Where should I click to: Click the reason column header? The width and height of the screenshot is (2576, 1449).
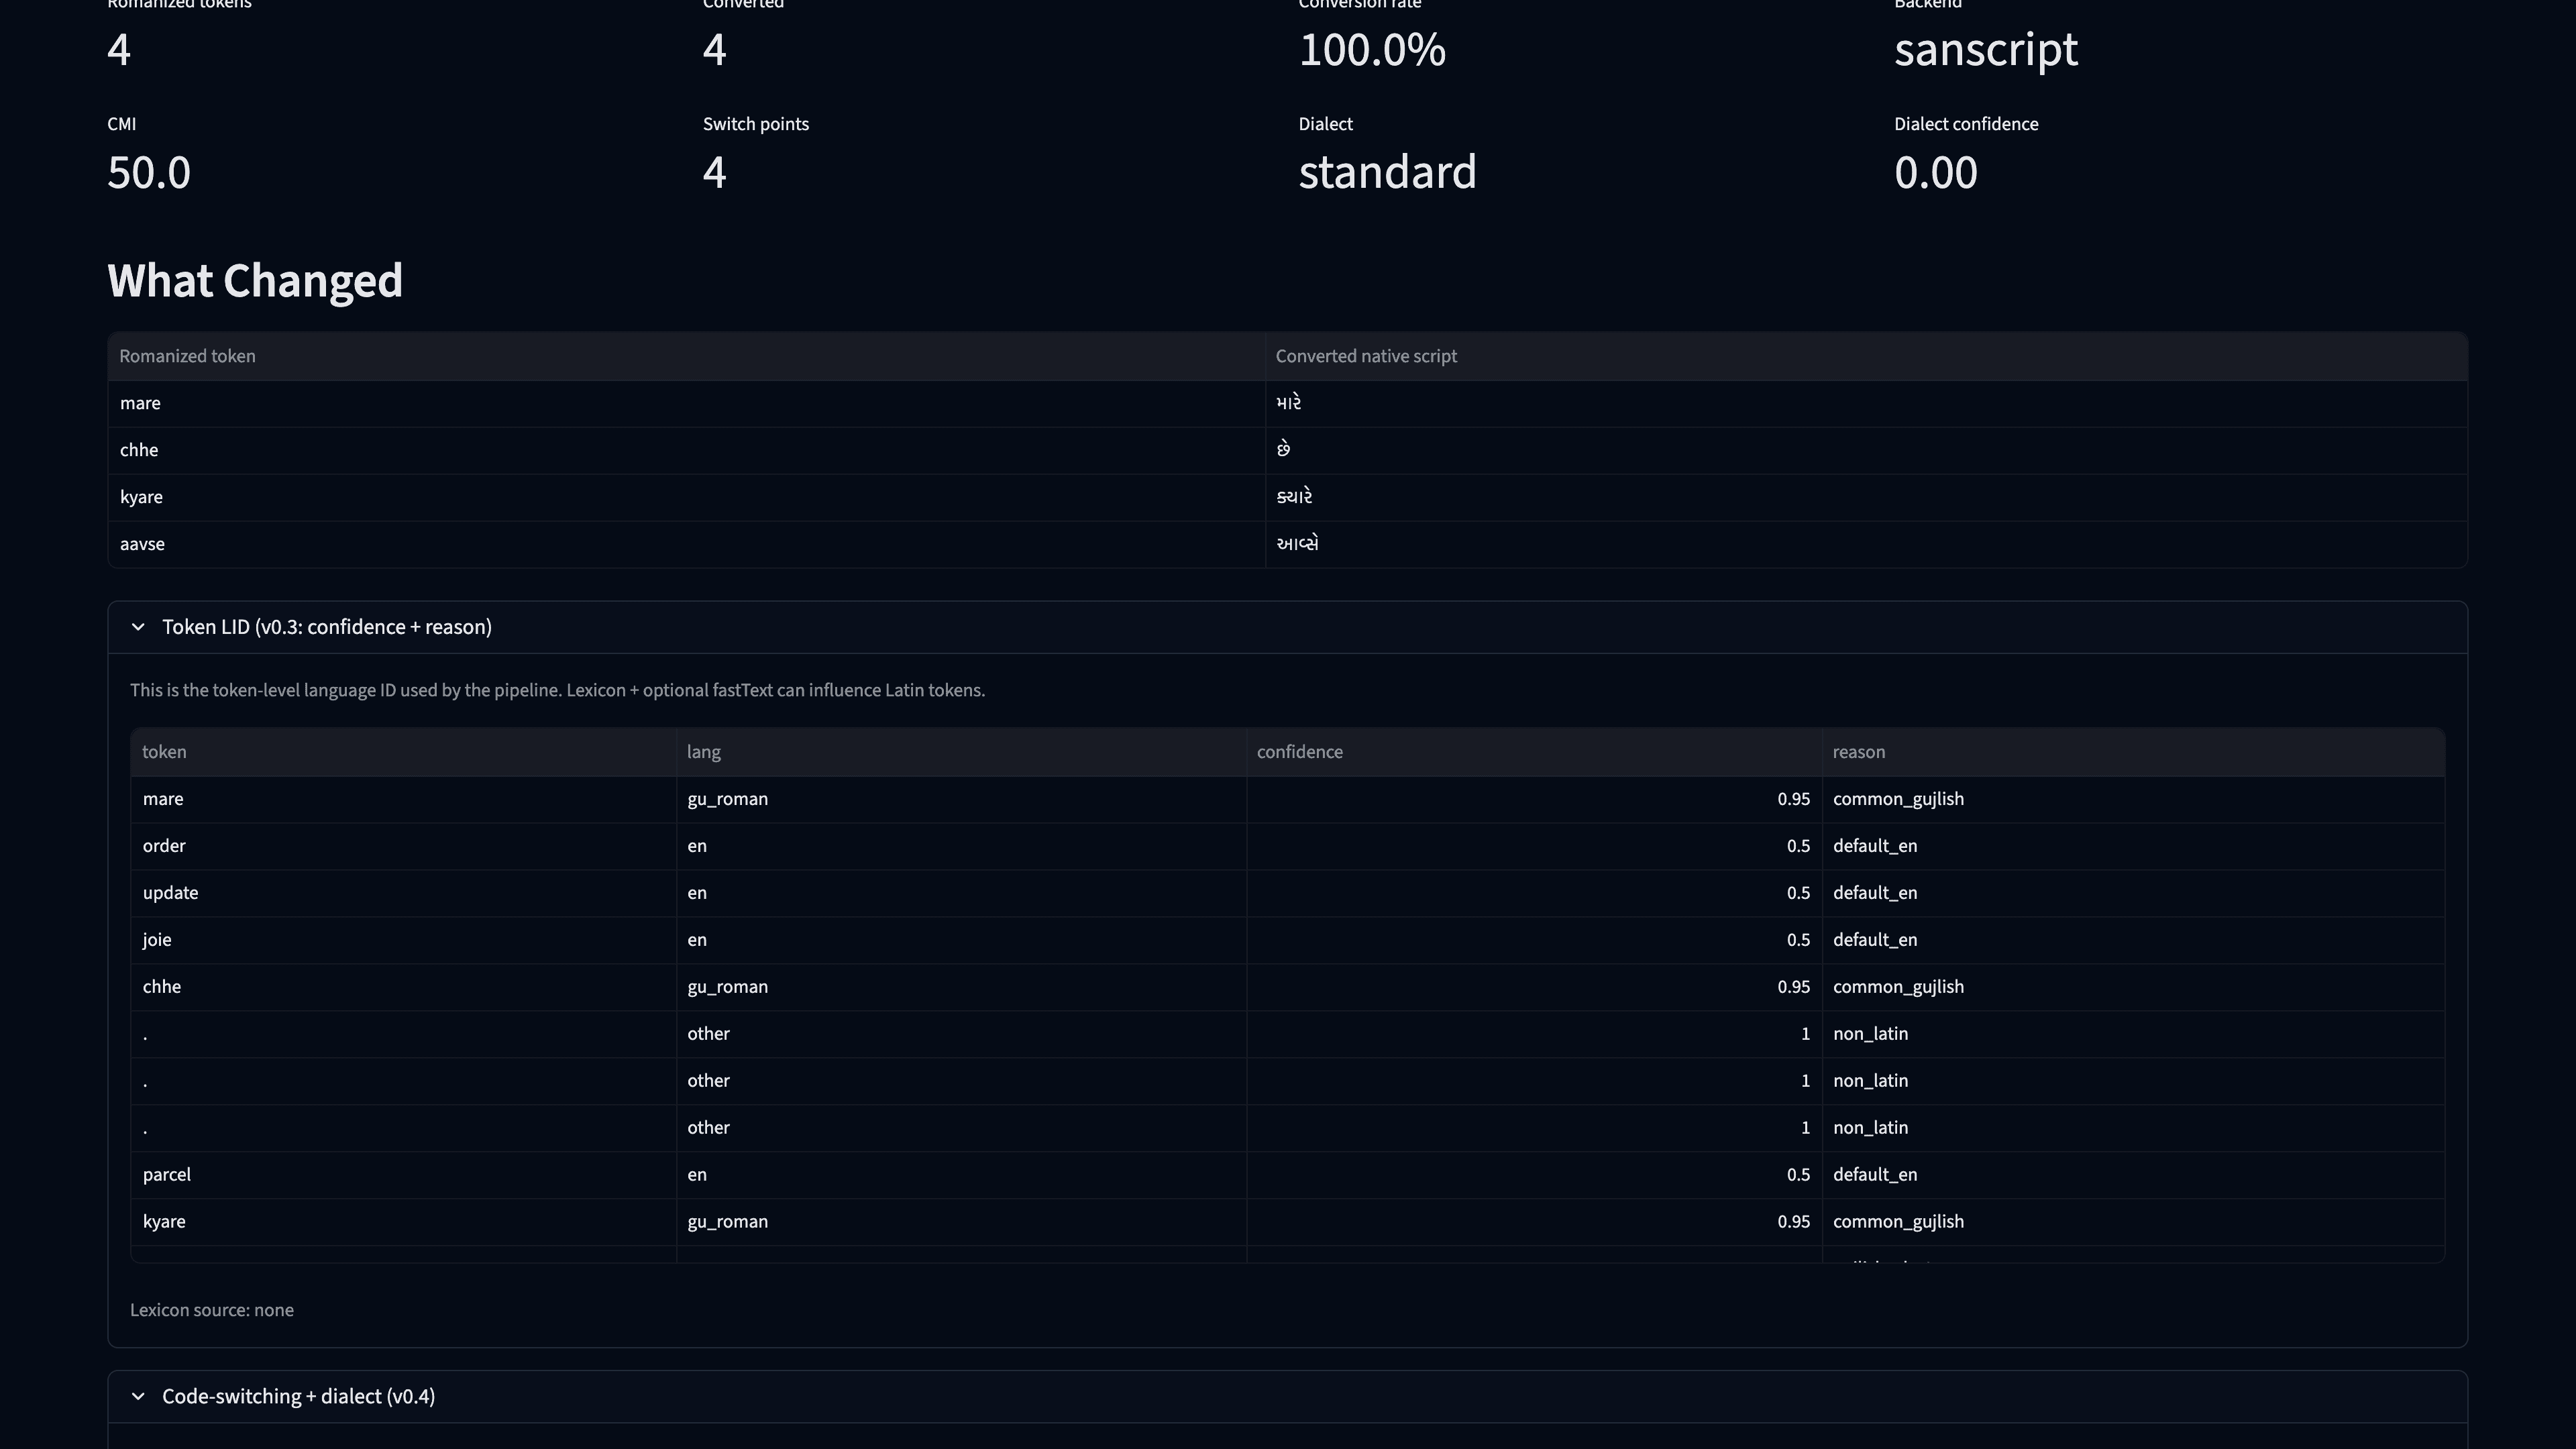1858,752
